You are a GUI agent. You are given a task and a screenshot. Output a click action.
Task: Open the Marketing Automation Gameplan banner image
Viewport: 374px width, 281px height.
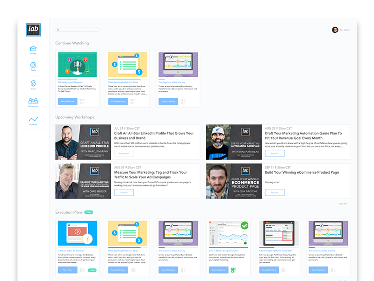pos(234,142)
